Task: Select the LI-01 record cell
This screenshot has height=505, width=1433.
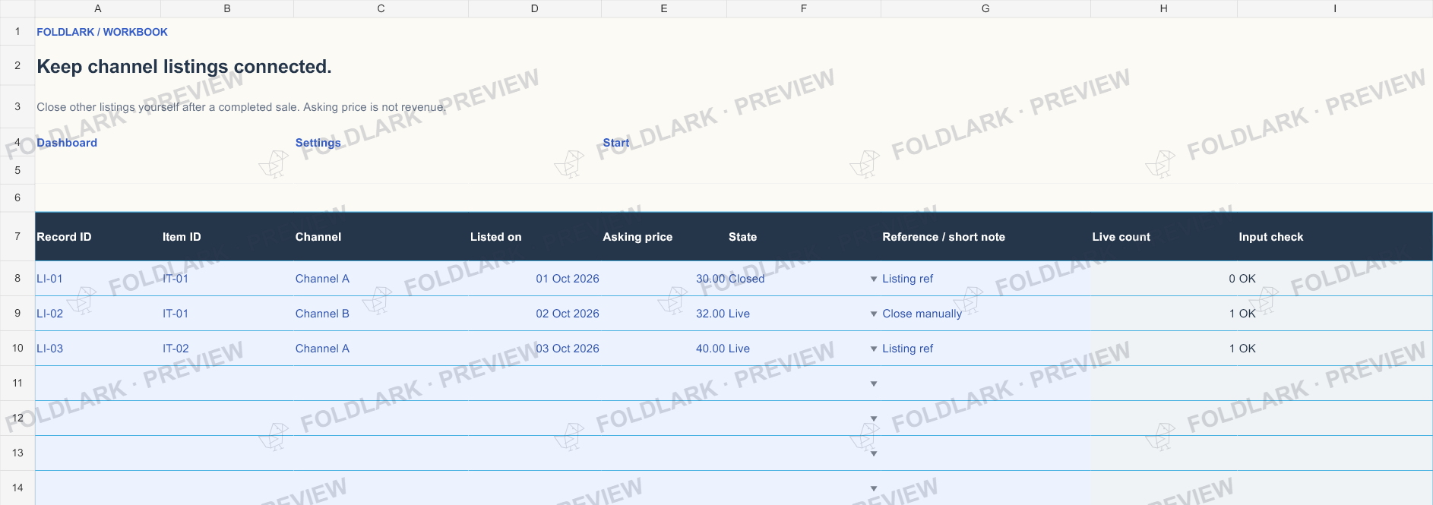Action: click(98, 279)
